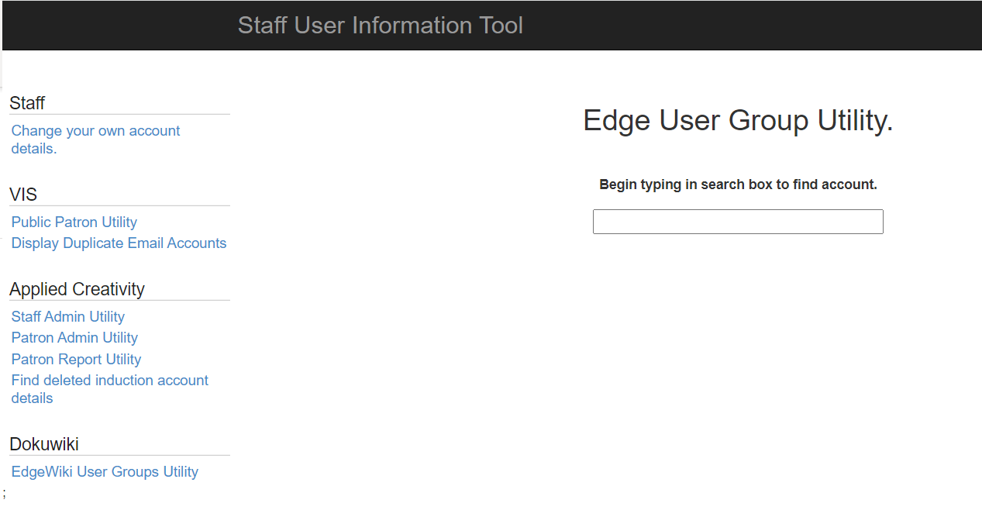
Task: Select the Patron Admin Utility link
Action: point(74,338)
